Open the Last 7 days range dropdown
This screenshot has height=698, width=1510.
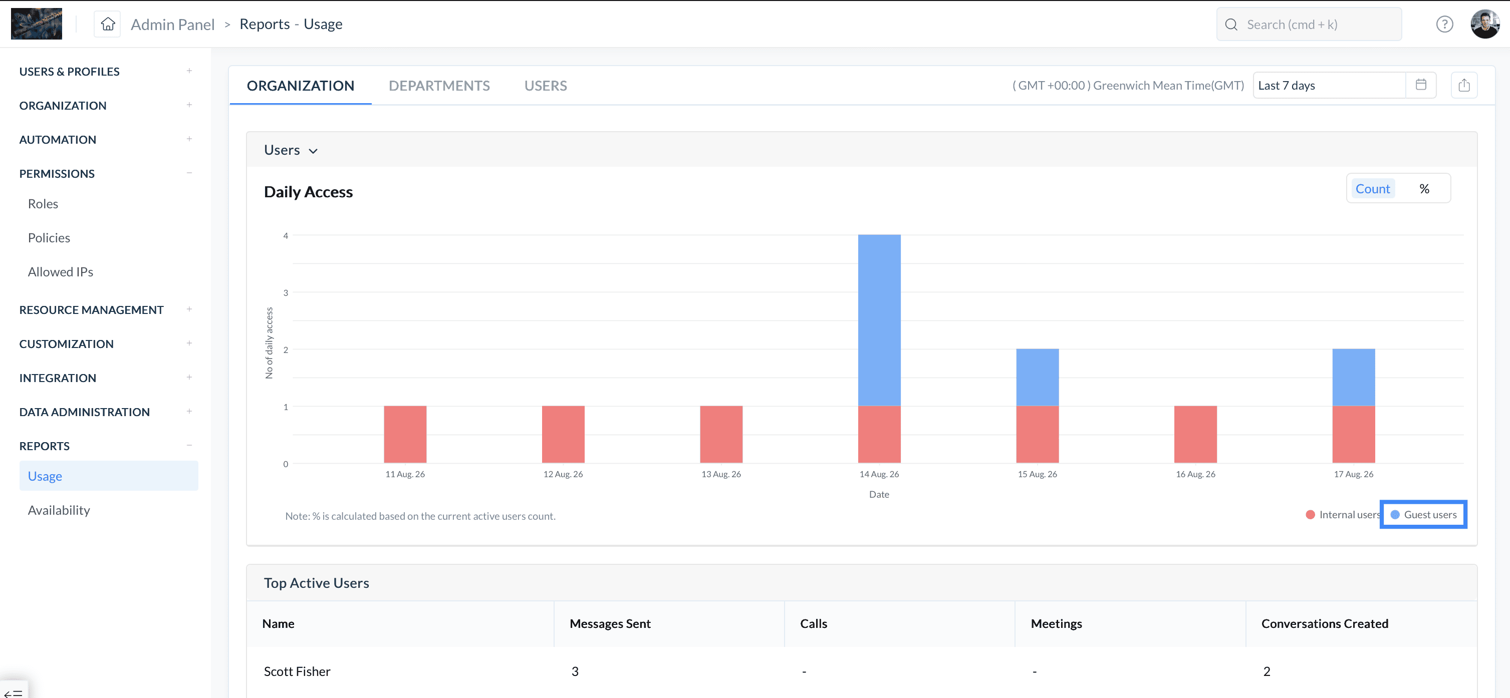(1329, 85)
